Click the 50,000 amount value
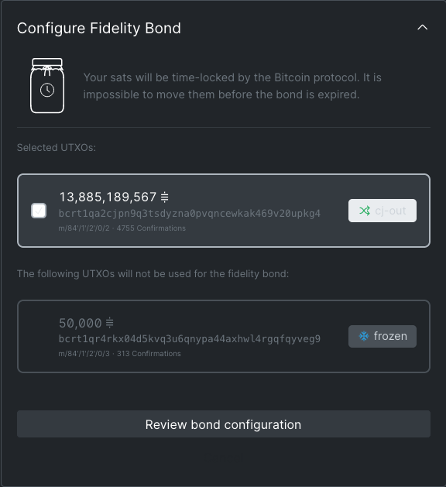446x487 pixels. [x=81, y=323]
